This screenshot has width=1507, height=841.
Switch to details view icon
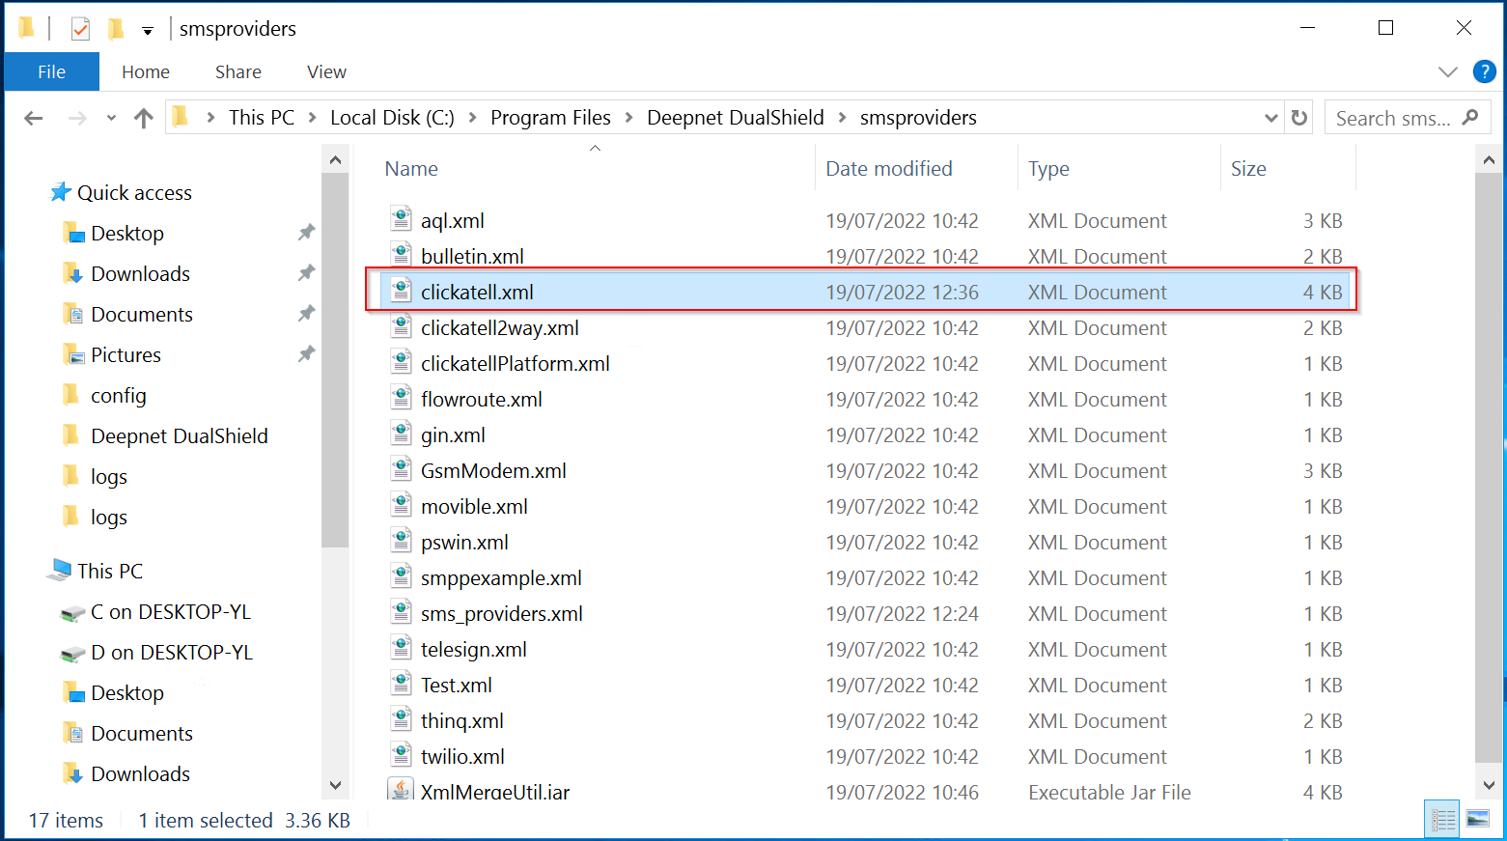point(1443,820)
